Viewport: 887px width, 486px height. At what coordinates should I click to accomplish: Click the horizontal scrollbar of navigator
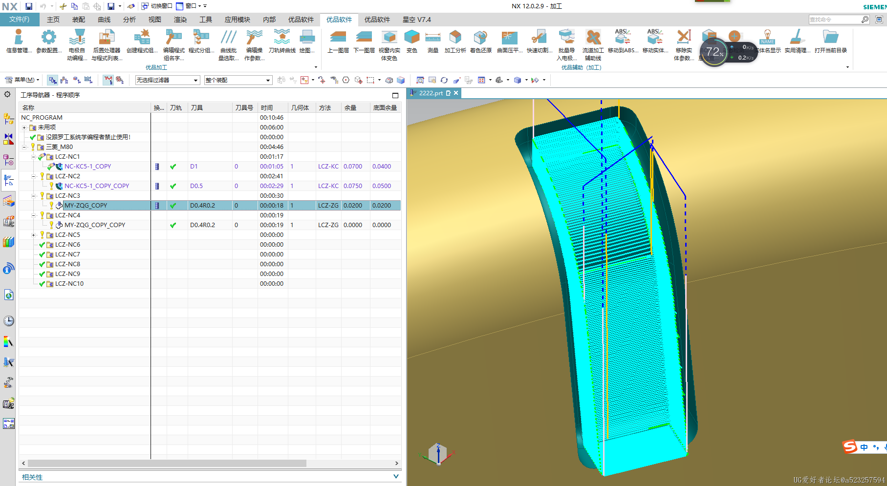(167, 463)
